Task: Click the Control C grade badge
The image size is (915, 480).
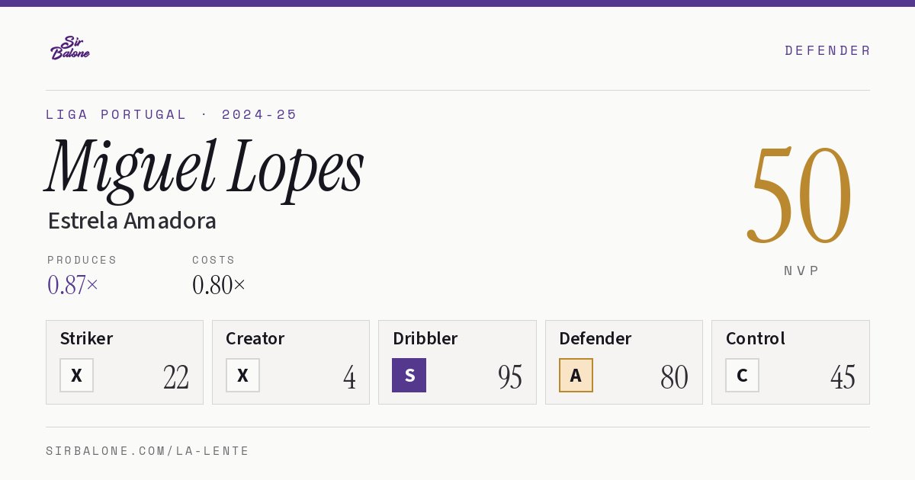Action: [742, 375]
